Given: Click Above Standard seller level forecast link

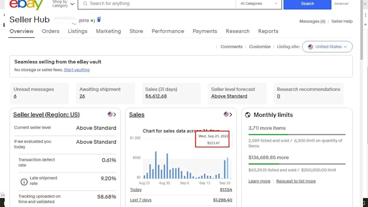Looking at the screenshot, I should coord(229,96).
